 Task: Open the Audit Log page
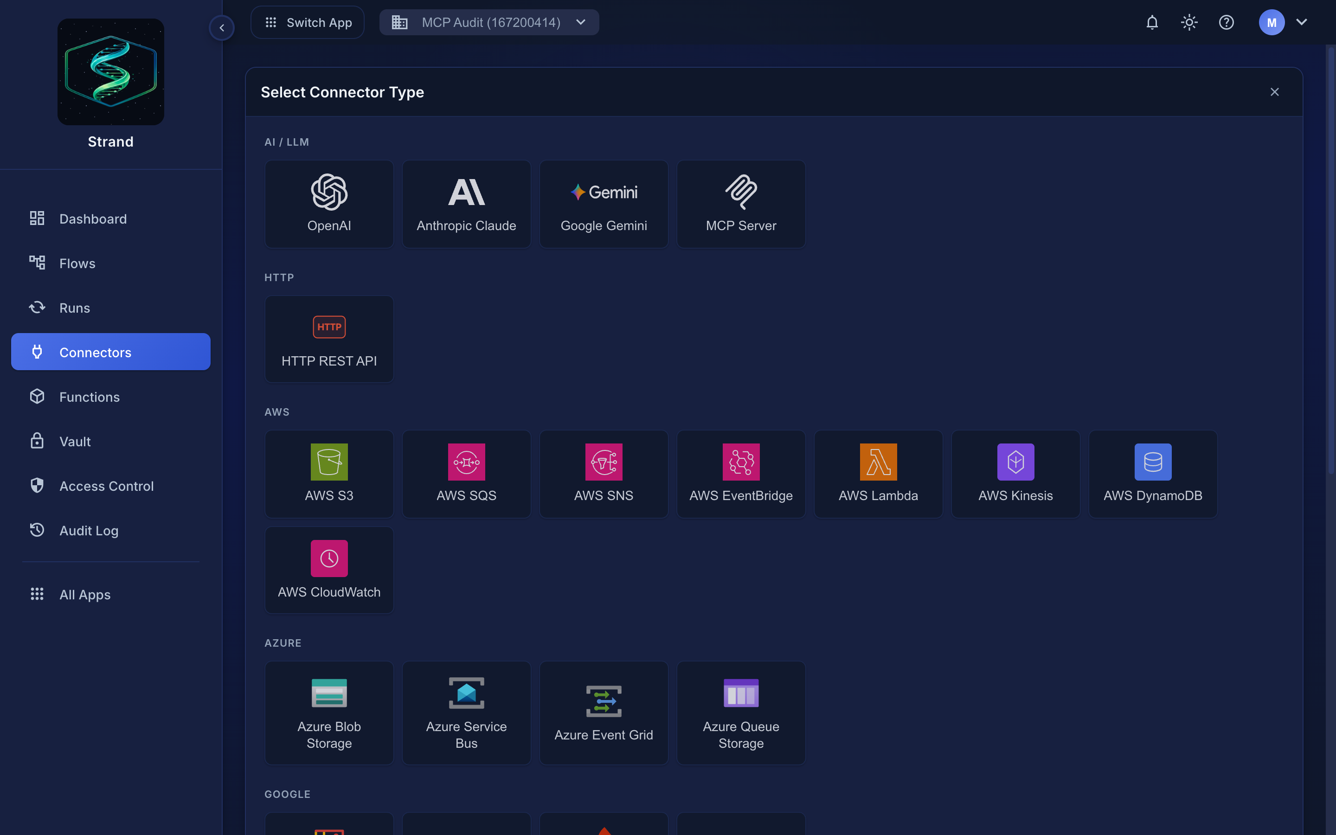[x=111, y=530]
